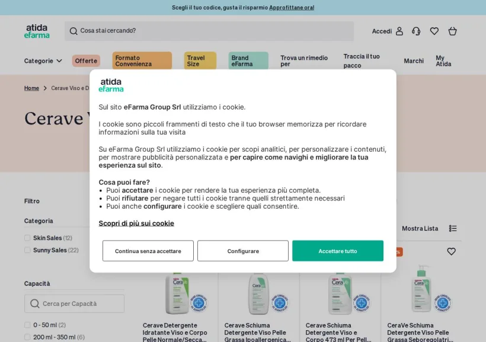
Task: Open the wishlist heart icon in header
Action: pos(434,31)
